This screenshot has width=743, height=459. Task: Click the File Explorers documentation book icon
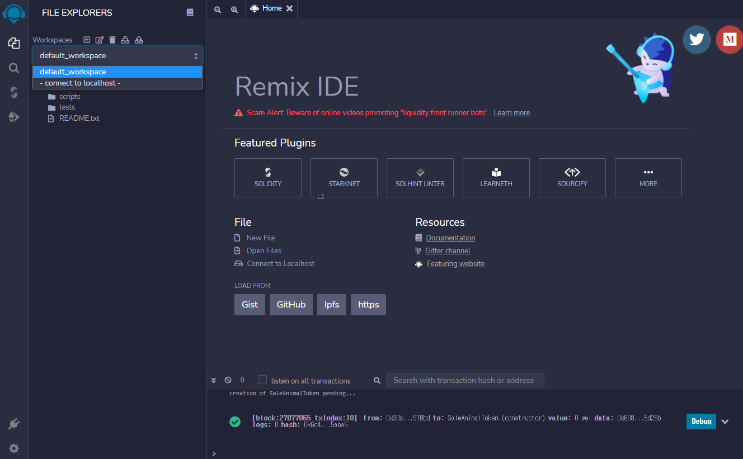click(190, 12)
